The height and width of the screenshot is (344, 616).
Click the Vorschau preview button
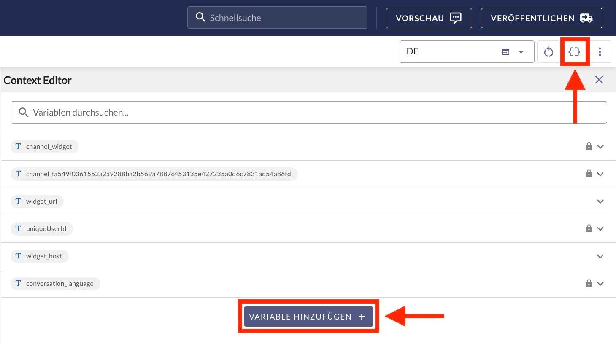(429, 18)
